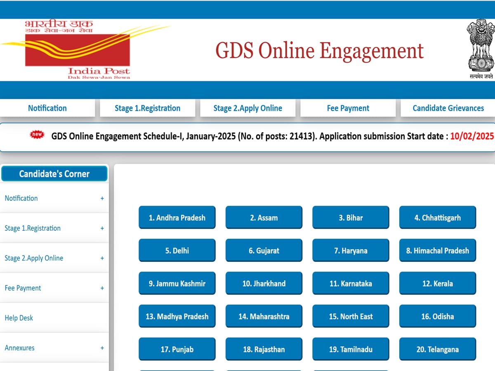
Task: Open 14. Maharashtra button
Action: tap(264, 316)
